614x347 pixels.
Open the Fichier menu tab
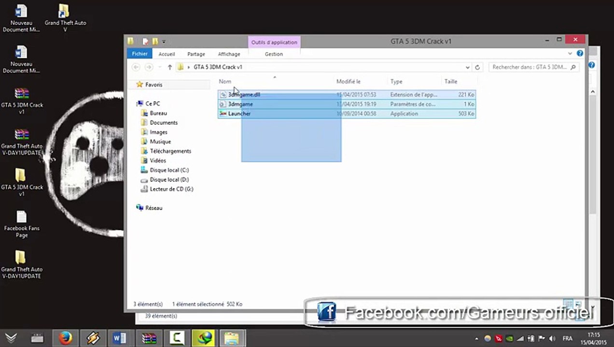click(140, 54)
